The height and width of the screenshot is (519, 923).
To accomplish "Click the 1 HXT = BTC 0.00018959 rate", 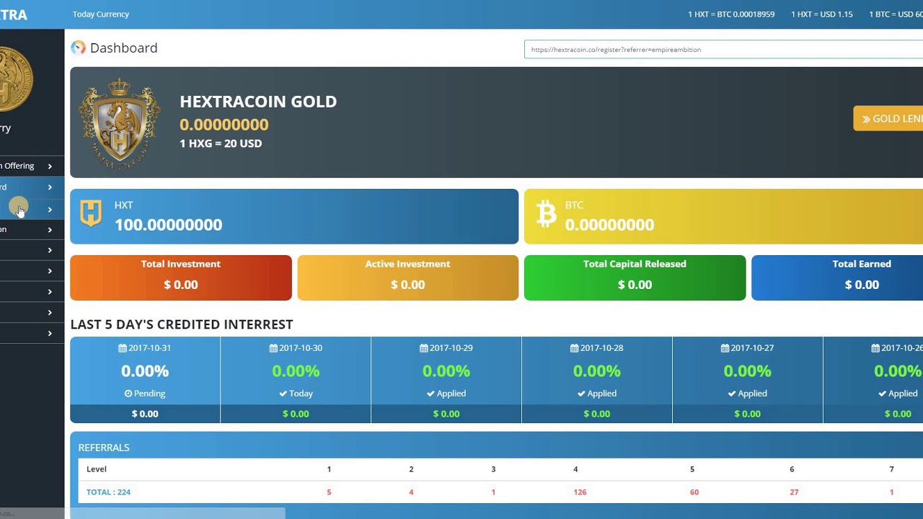I will [x=731, y=14].
